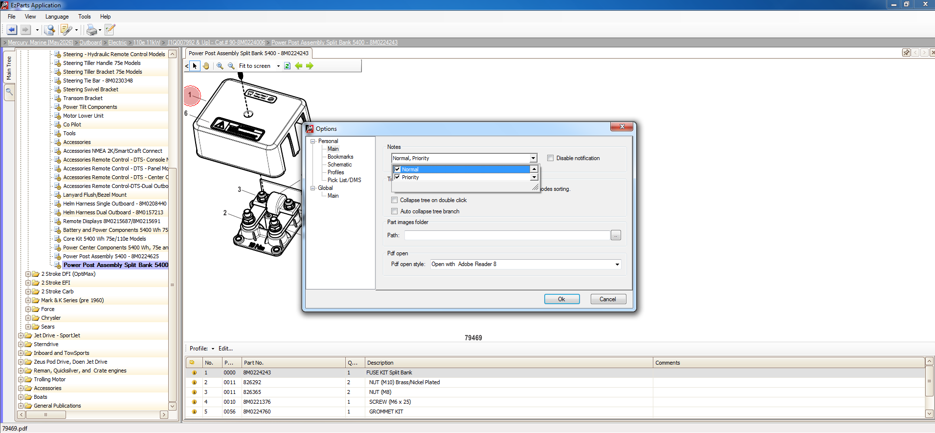The height and width of the screenshot is (433, 935).
Task: Open the navigation history dropdown arrow
Action: click(x=37, y=30)
